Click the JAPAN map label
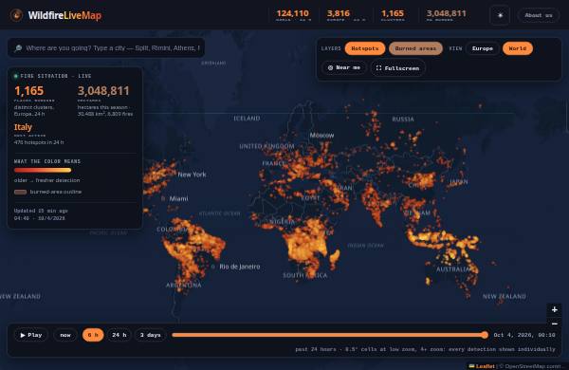 point(459,182)
